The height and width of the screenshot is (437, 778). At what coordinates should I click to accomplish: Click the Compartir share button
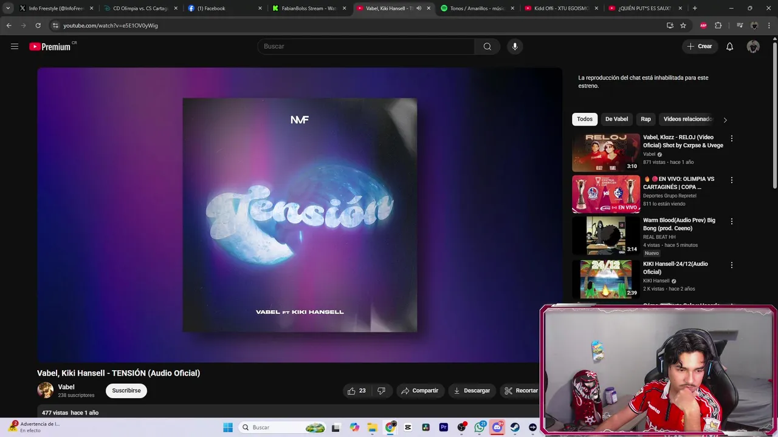coord(419,391)
